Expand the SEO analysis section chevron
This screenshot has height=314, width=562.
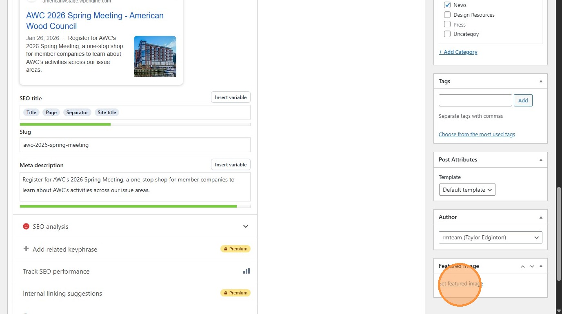click(x=246, y=226)
